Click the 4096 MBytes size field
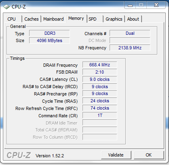169x165 pixels. pos(49,40)
